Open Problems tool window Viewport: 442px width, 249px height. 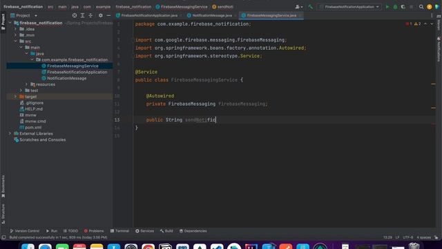click(x=94, y=231)
